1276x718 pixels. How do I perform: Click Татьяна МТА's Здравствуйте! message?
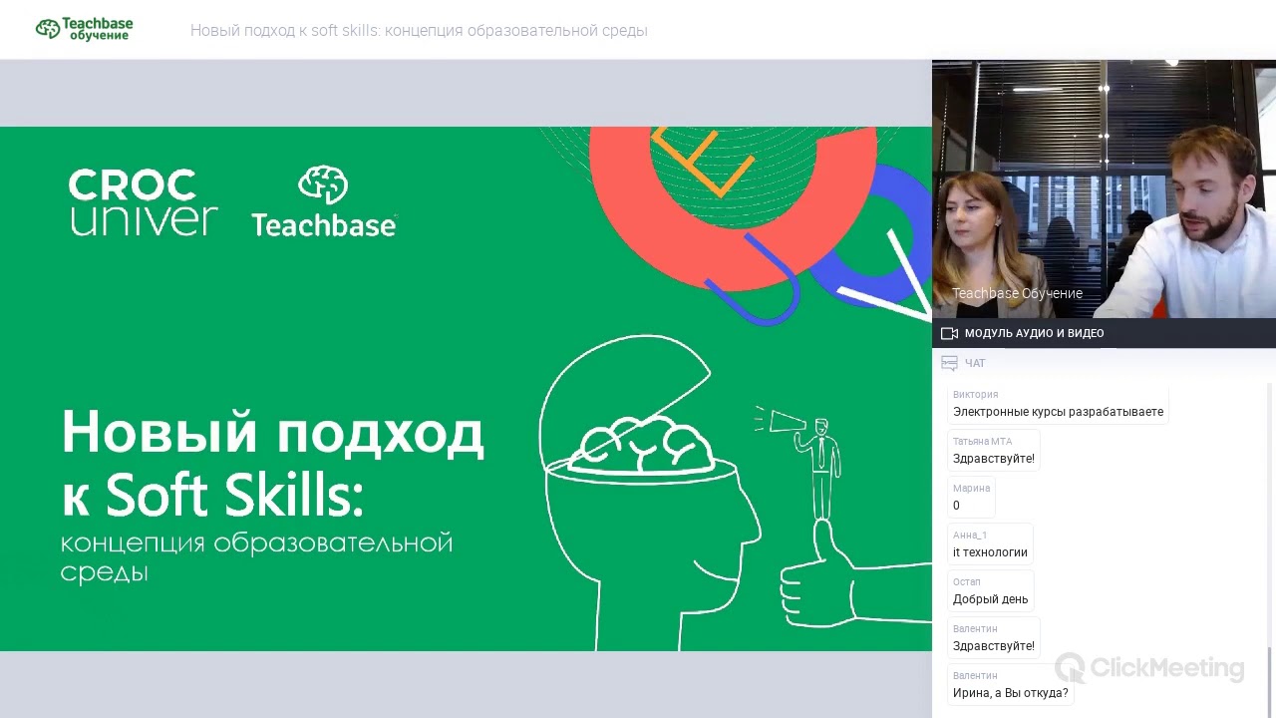pos(993,451)
